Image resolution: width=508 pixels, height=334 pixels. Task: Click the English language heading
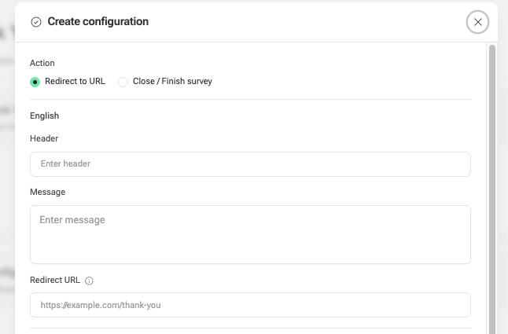pyautogui.click(x=44, y=116)
